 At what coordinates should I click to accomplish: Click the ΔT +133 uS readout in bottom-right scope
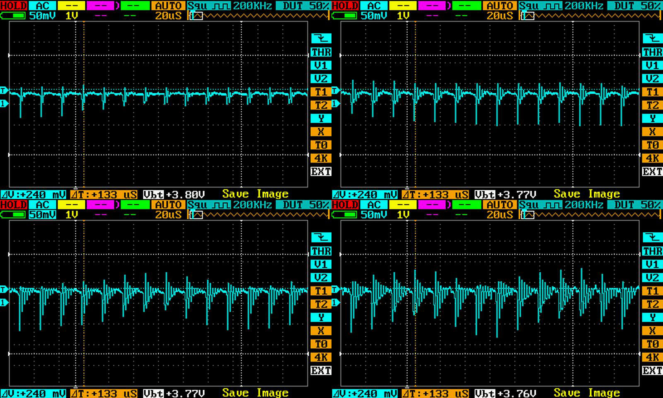point(435,393)
